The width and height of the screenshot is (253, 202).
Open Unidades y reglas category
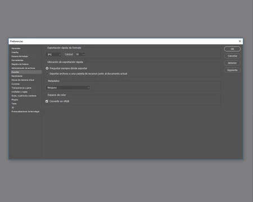(20, 91)
